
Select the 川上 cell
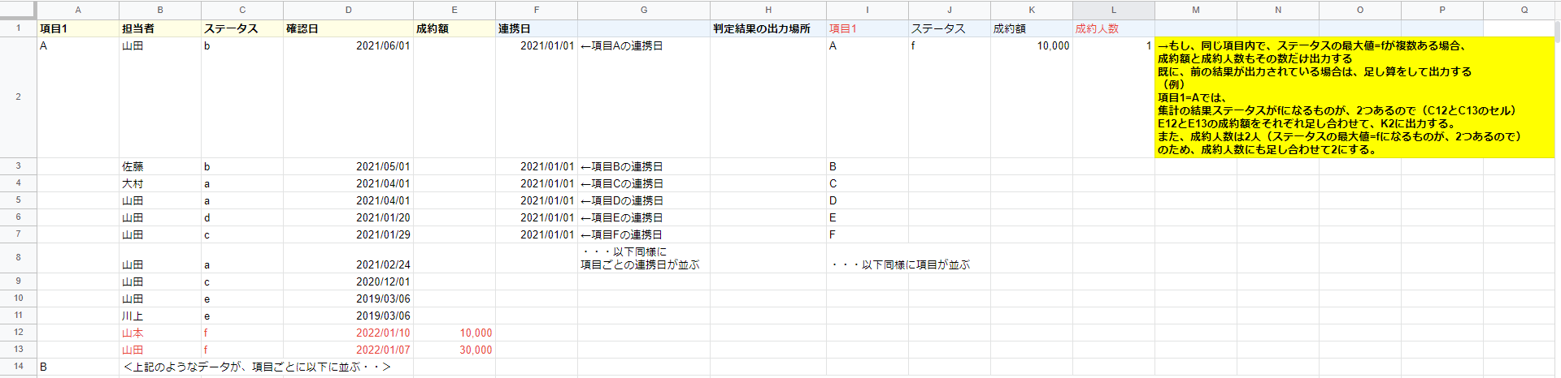[x=160, y=316]
